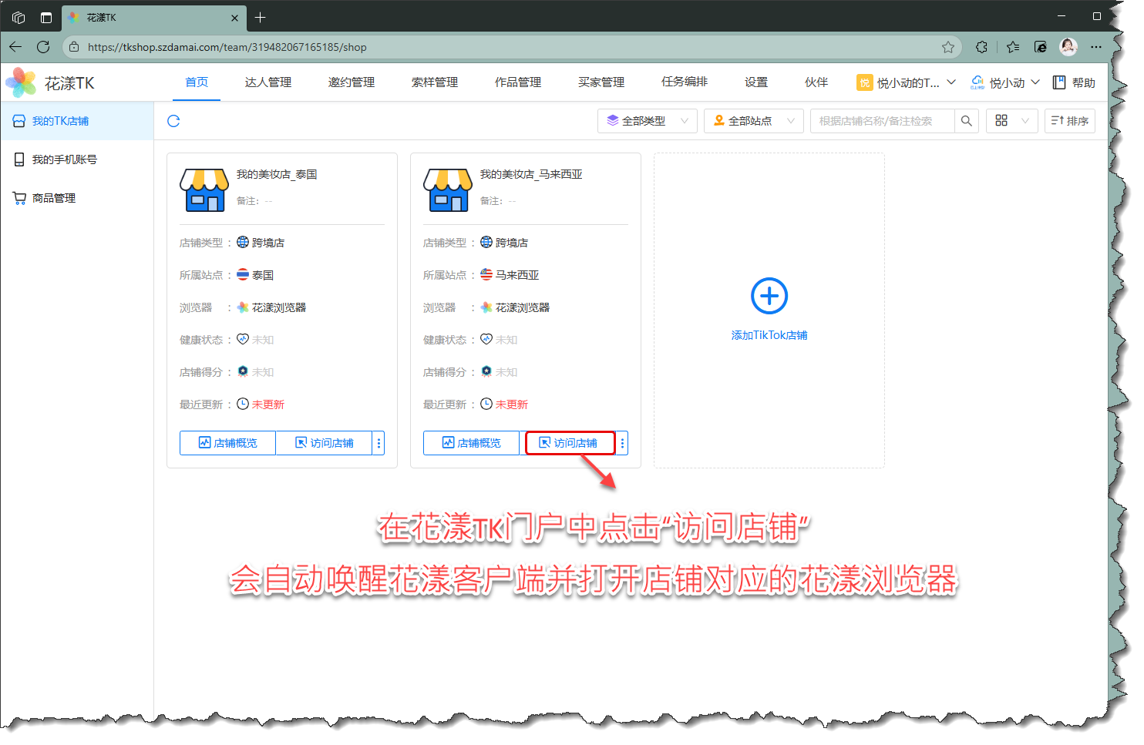This screenshot has width=1144, height=745.
Task: Expand the 悦小动 user dropdown
Action: pyautogui.click(x=1006, y=82)
